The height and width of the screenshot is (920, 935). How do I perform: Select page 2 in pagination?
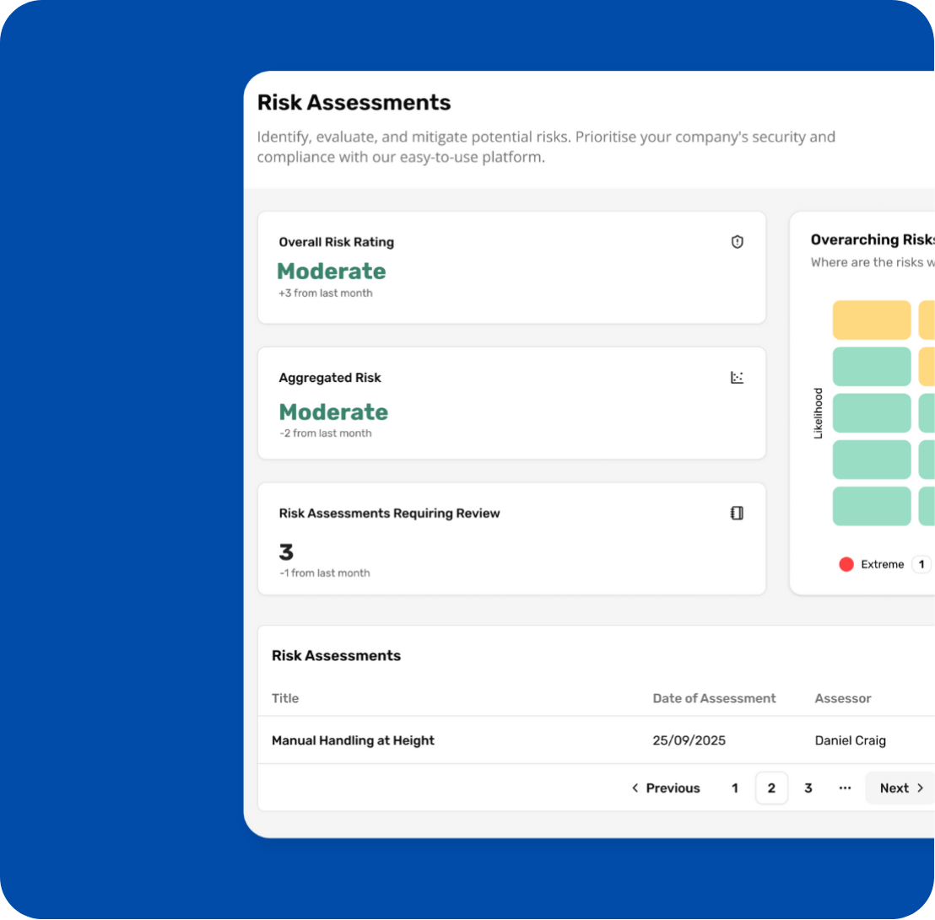pos(771,788)
